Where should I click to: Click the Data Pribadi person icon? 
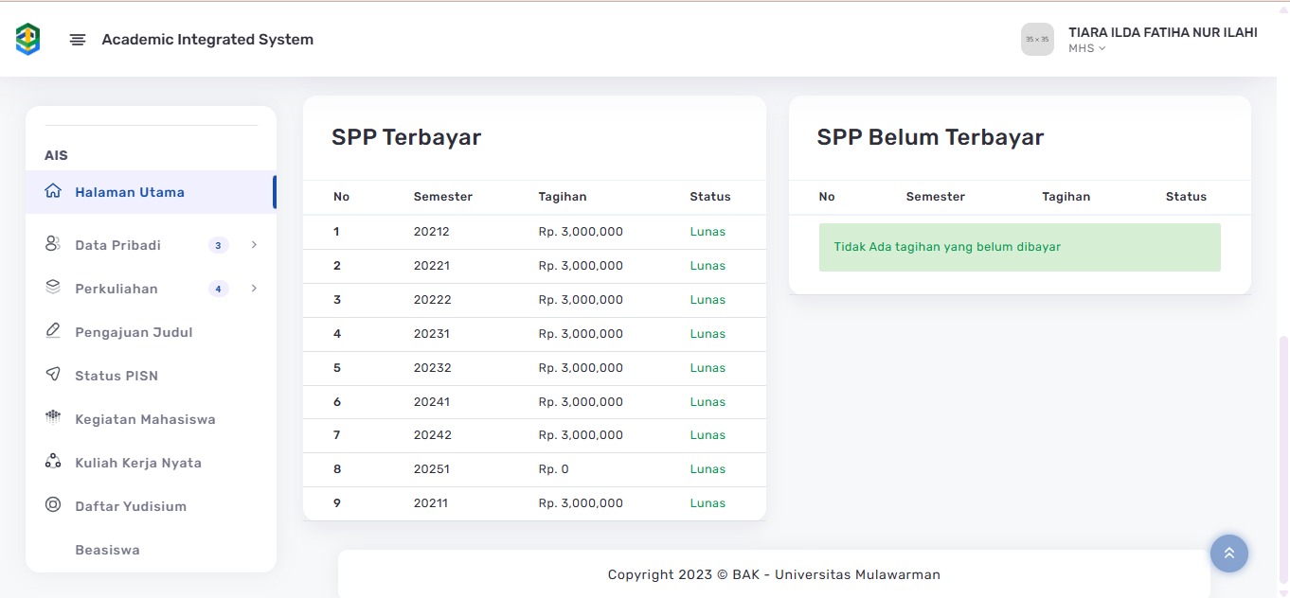click(x=53, y=244)
